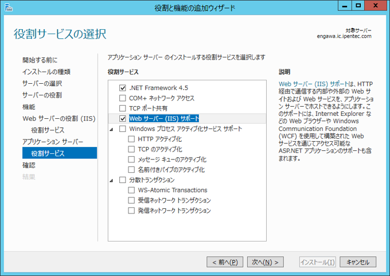This screenshot has width=390, height=276.
Task: Uncheck Web サーバー (IIS) サポート checkbox
Action: (x=122, y=118)
